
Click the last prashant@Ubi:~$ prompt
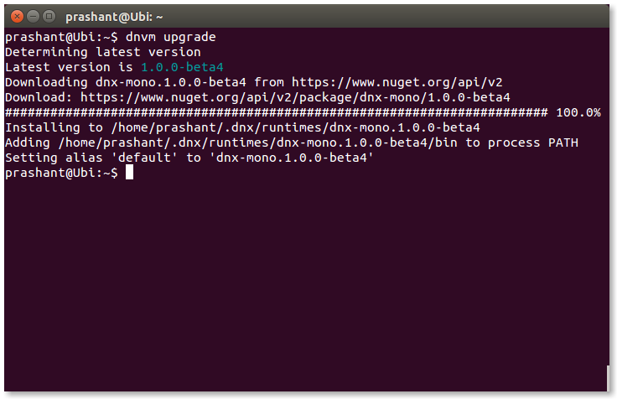tap(61, 173)
